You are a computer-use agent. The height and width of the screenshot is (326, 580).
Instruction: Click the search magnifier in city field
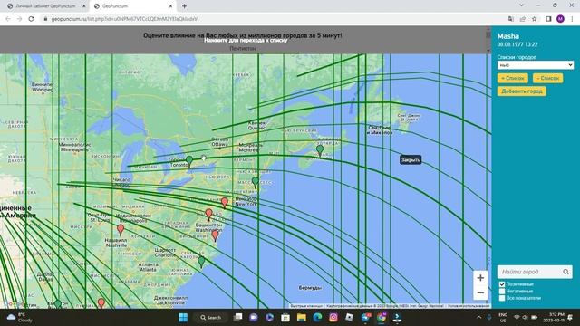coord(565,272)
